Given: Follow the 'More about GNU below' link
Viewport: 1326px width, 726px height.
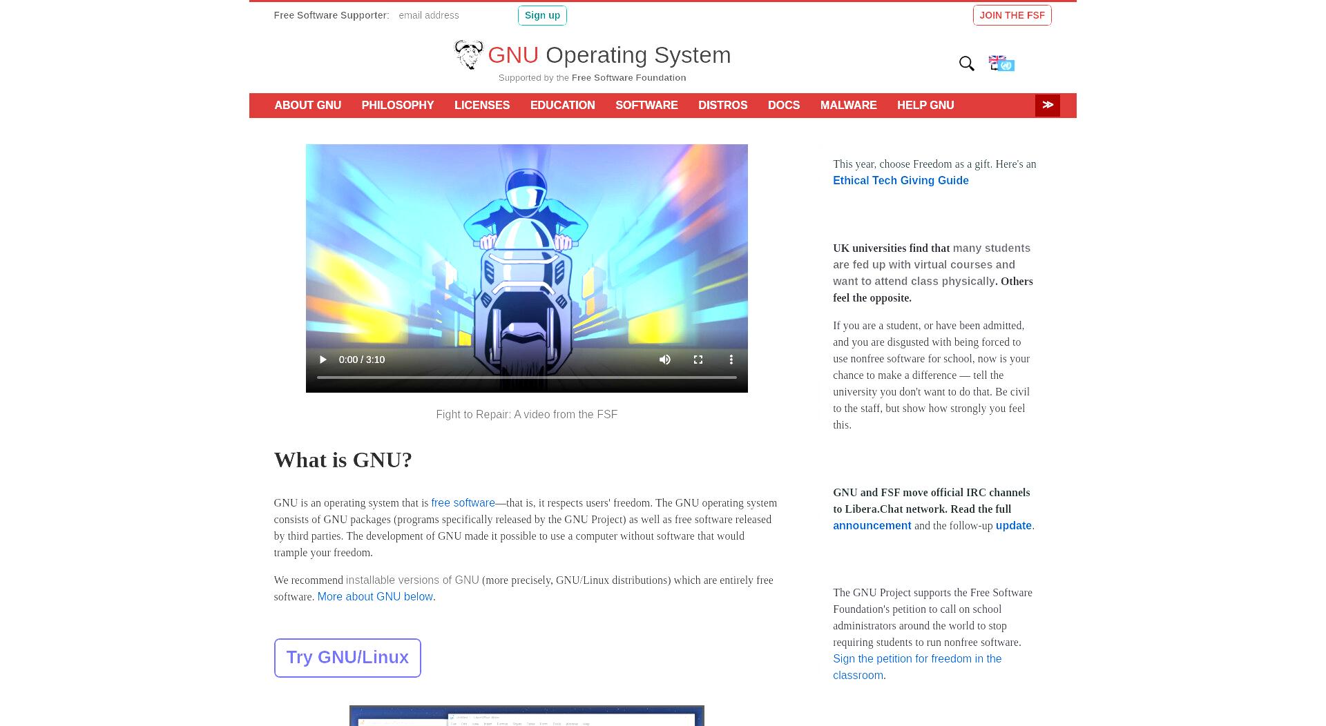Looking at the screenshot, I should 375,597.
